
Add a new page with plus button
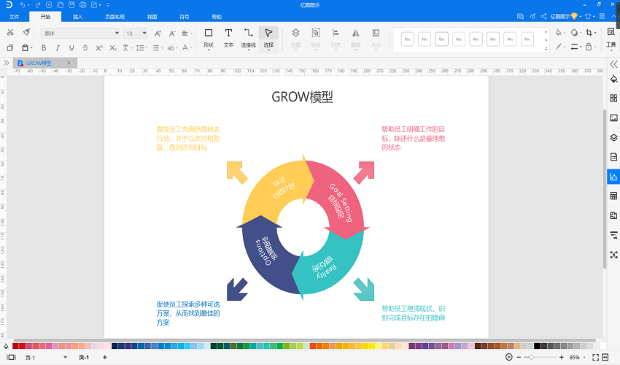(x=105, y=357)
